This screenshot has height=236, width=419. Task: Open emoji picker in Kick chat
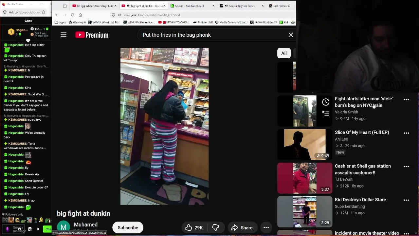pos(19,229)
